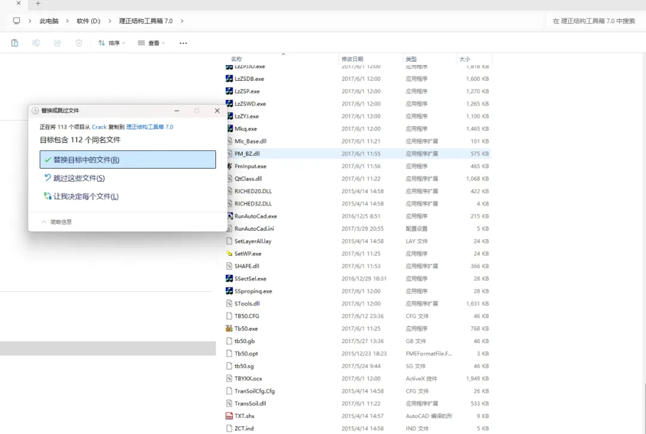
Task: Collapse 简略信息 details expander
Action: (56, 222)
